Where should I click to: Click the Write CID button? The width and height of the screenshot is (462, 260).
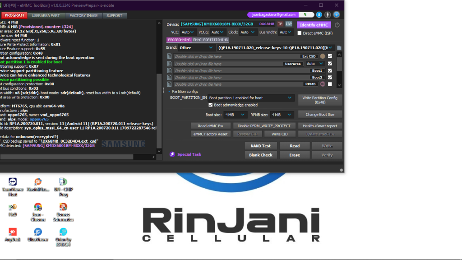pyautogui.click(x=280, y=134)
